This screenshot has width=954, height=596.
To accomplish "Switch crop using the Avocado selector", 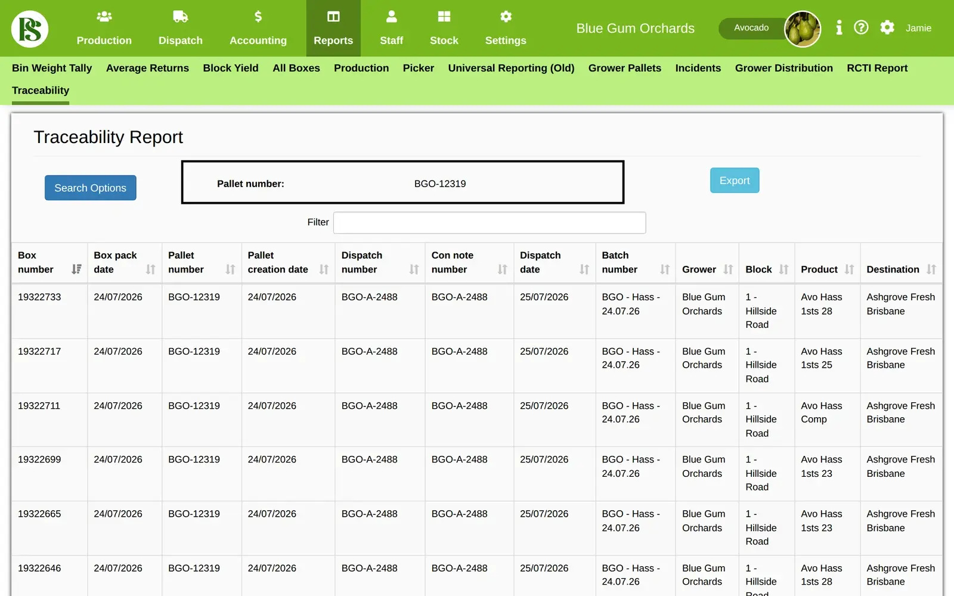I will (x=751, y=28).
